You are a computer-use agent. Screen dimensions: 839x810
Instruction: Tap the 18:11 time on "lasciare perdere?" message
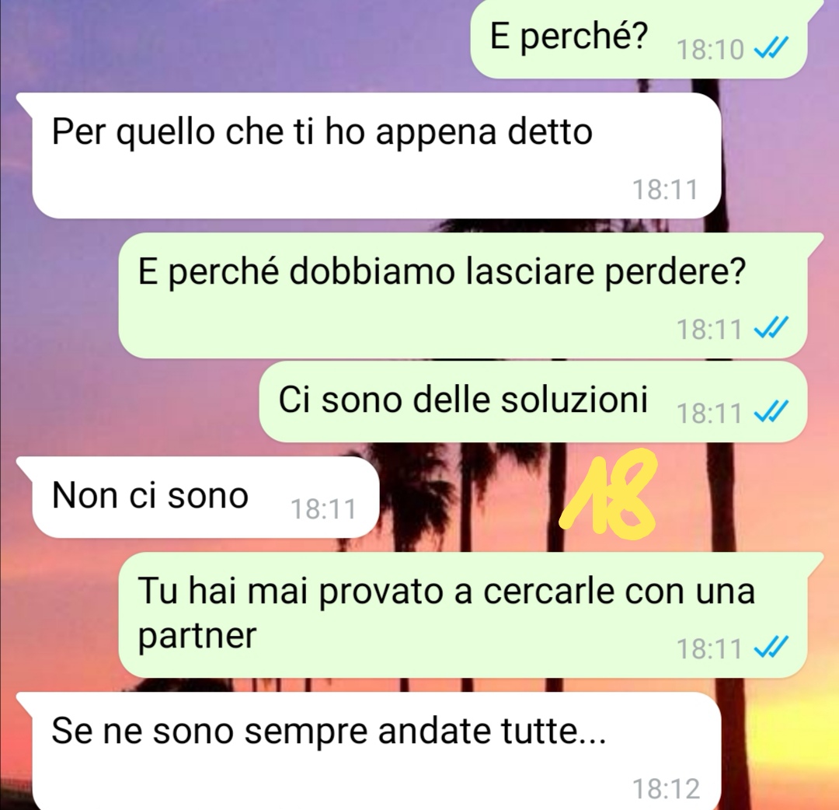click(709, 329)
